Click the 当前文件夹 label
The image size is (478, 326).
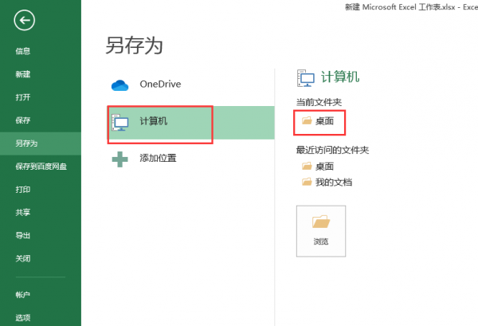click(319, 102)
